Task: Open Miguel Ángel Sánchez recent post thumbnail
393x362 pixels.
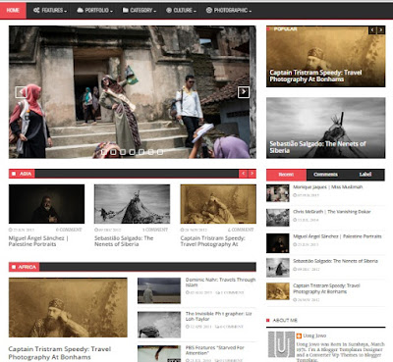Action: pos(278,243)
